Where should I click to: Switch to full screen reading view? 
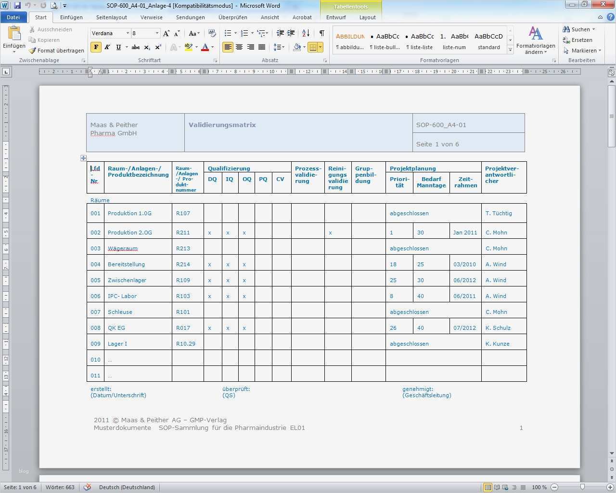[497, 487]
